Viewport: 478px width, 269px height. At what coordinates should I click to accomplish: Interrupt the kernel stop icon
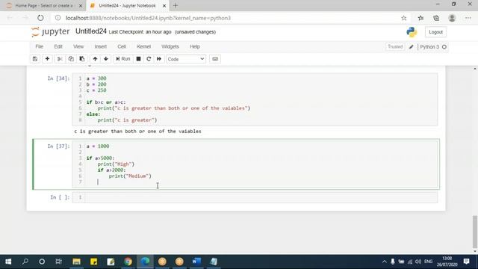click(138, 59)
